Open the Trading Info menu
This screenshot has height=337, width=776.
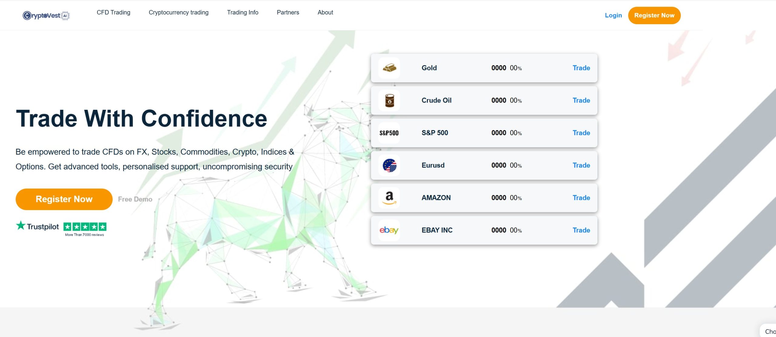pyautogui.click(x=242, y=12)
